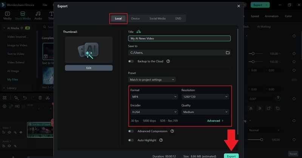The height and width of the screenshot is (158, 302).
Task: Click Reset in the properties panel
Action: pyautogui.click(x=293, y=154)
